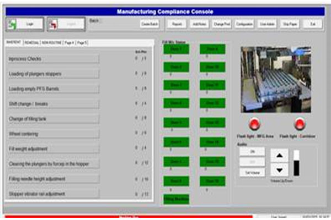Viewport: 331px width, 220px height.
Task: Click the Create Batch button
Action: [149, 24]
